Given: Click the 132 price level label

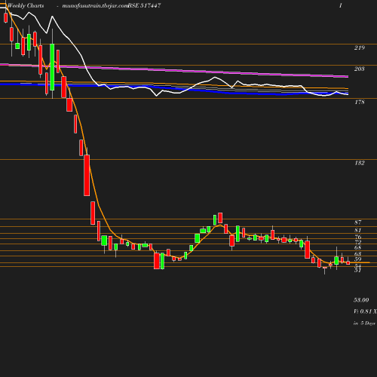Looking at the screenshot, I should (360, 163).
